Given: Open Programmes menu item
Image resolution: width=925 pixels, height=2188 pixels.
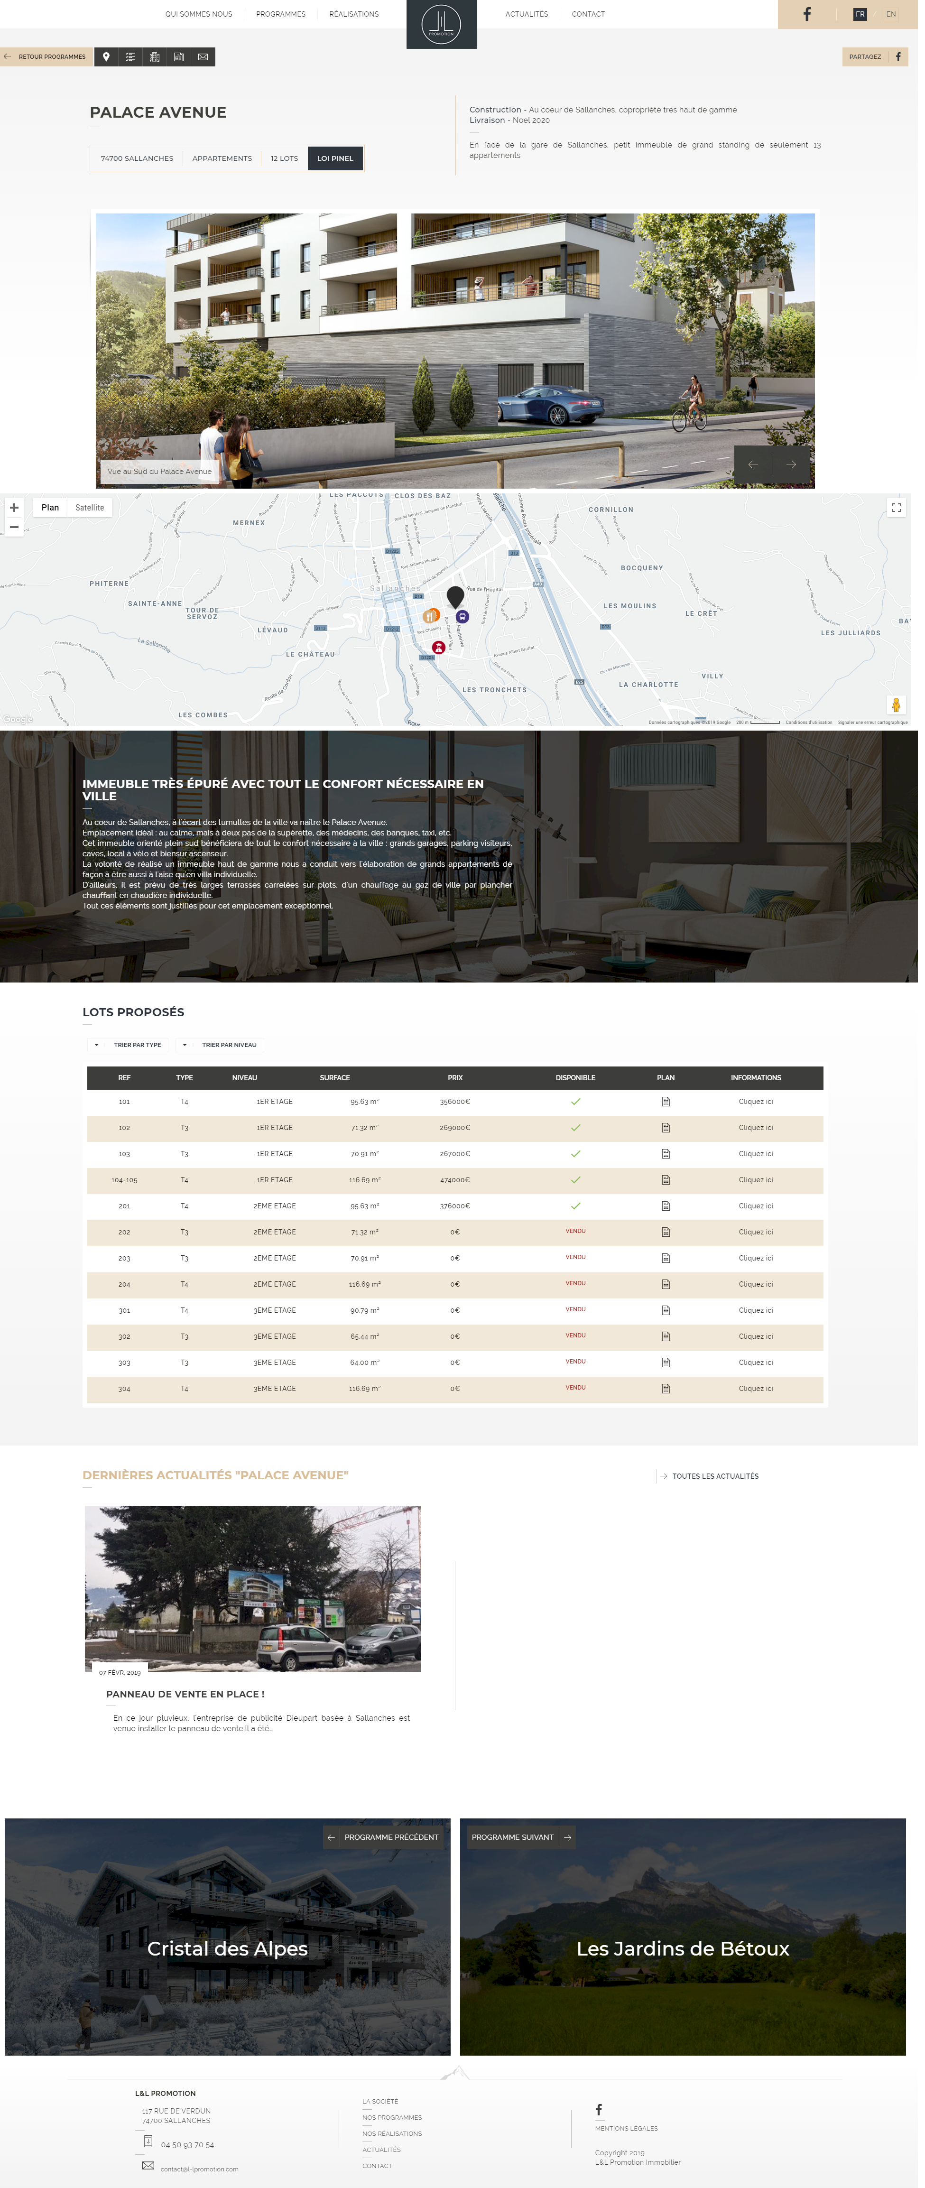Looking at the screenshot, I should coord(281,14).
